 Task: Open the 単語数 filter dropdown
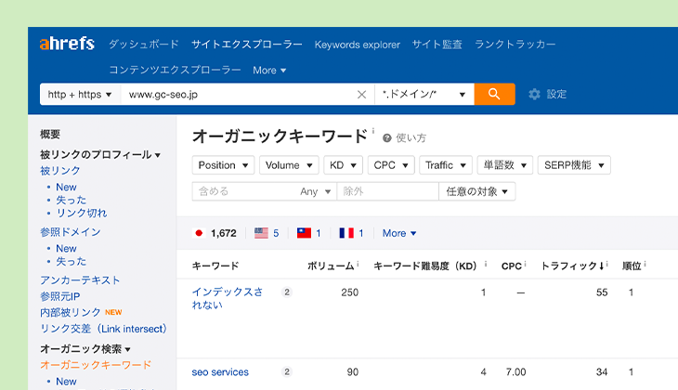[x=505, y=165]
